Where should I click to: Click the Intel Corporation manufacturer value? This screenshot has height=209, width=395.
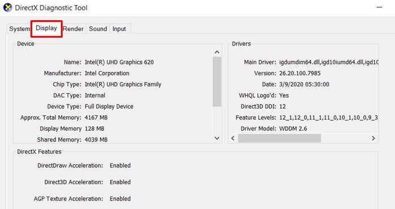click(x=107, y=73)
